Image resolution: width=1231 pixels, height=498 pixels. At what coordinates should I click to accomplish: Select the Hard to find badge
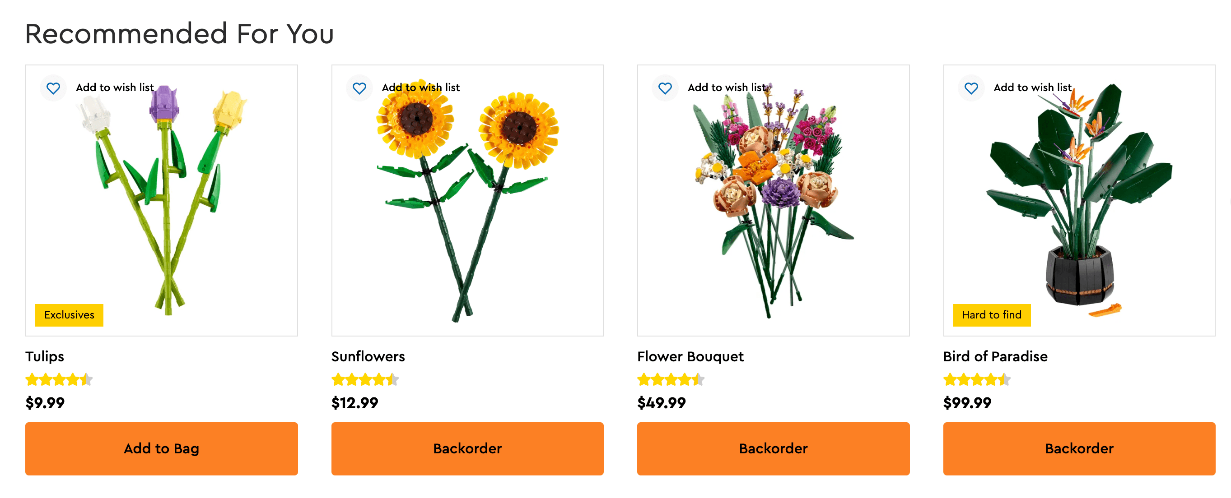click(992, 315)
